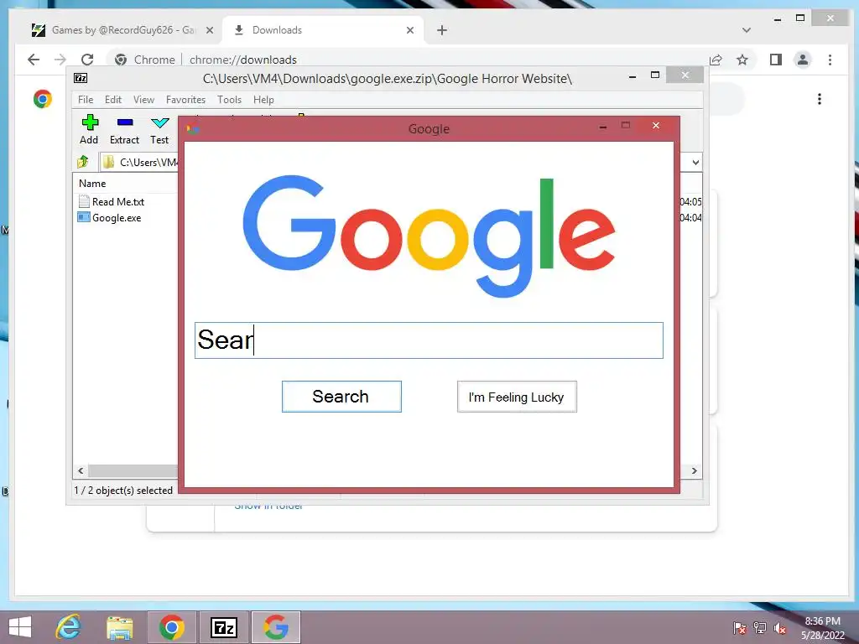Screen dimensions: 859x644
Task: Click Chrome icon in the taskbar
Action: point(171,627)
